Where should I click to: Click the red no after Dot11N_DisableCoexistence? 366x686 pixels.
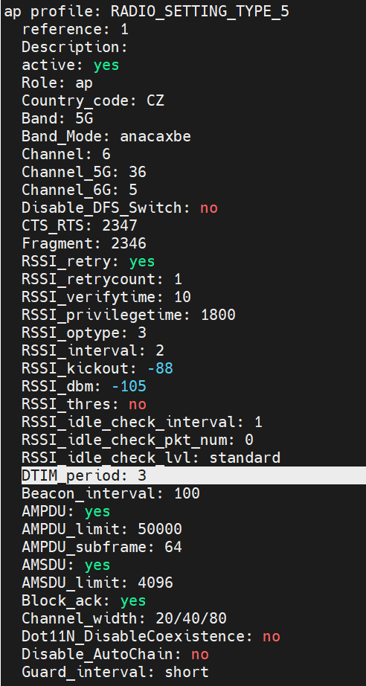272,637
